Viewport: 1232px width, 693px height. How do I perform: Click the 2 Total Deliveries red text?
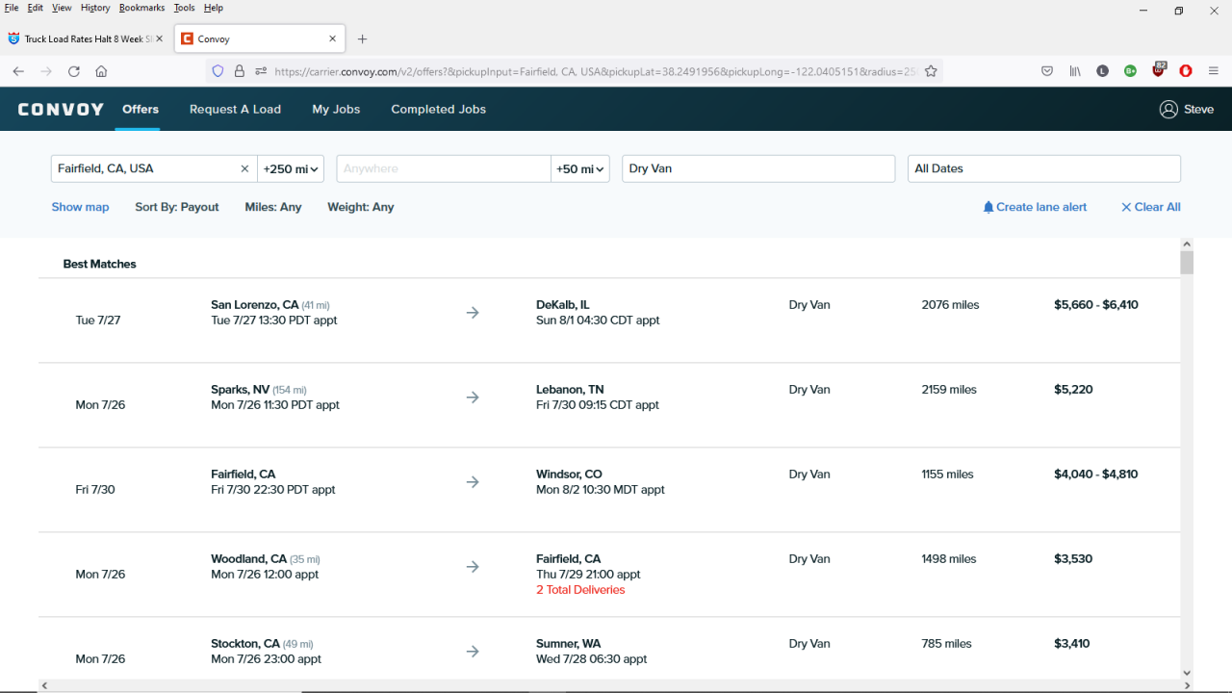[580, 590]
